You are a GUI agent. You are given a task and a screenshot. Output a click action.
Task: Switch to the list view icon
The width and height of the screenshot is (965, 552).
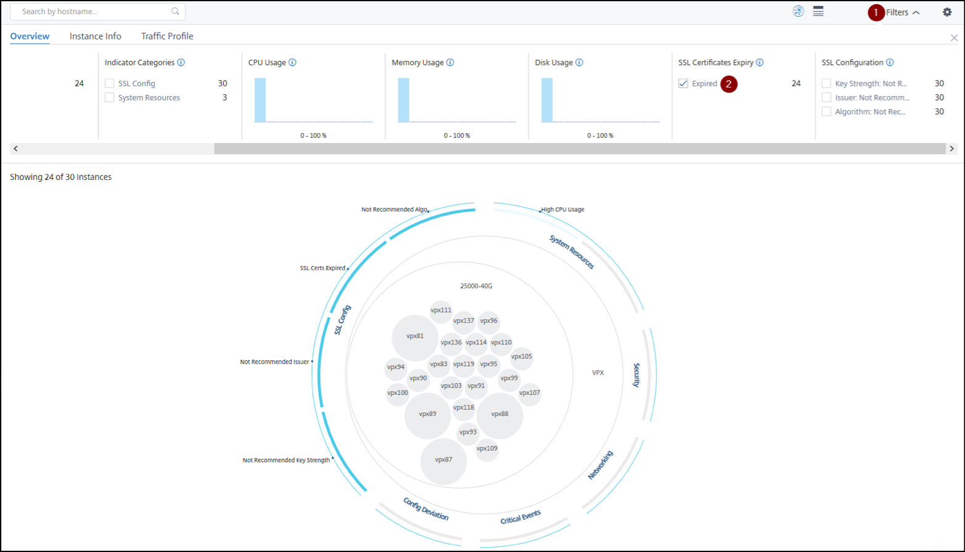pos(818,11)
